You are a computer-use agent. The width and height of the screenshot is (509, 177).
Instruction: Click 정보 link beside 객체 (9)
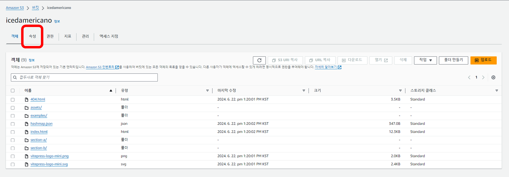pyautogui.click(x=32, y=60)
